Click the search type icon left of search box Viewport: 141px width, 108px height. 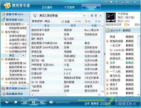pyautogui.click(x=35, y=15)
